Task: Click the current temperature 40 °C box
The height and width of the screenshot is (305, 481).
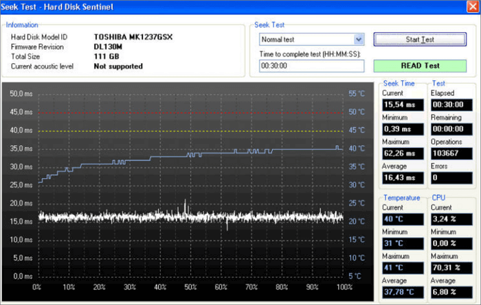Action: (x=402, y=219)
